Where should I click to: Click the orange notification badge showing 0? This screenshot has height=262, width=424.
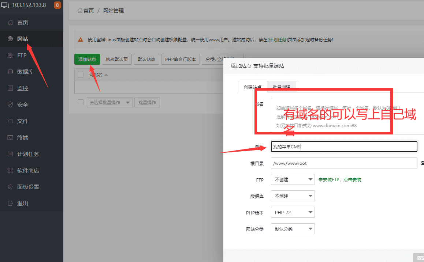point(57,5)
